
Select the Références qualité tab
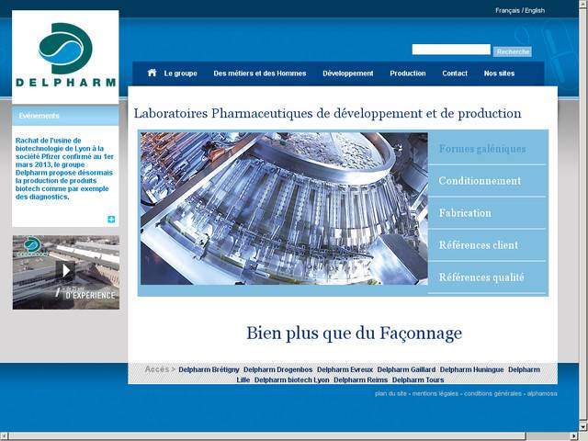tap(487, 277)
